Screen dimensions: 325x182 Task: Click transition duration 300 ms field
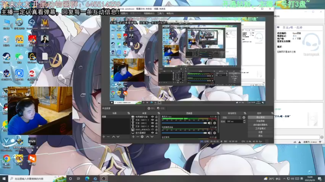(234, 122)
